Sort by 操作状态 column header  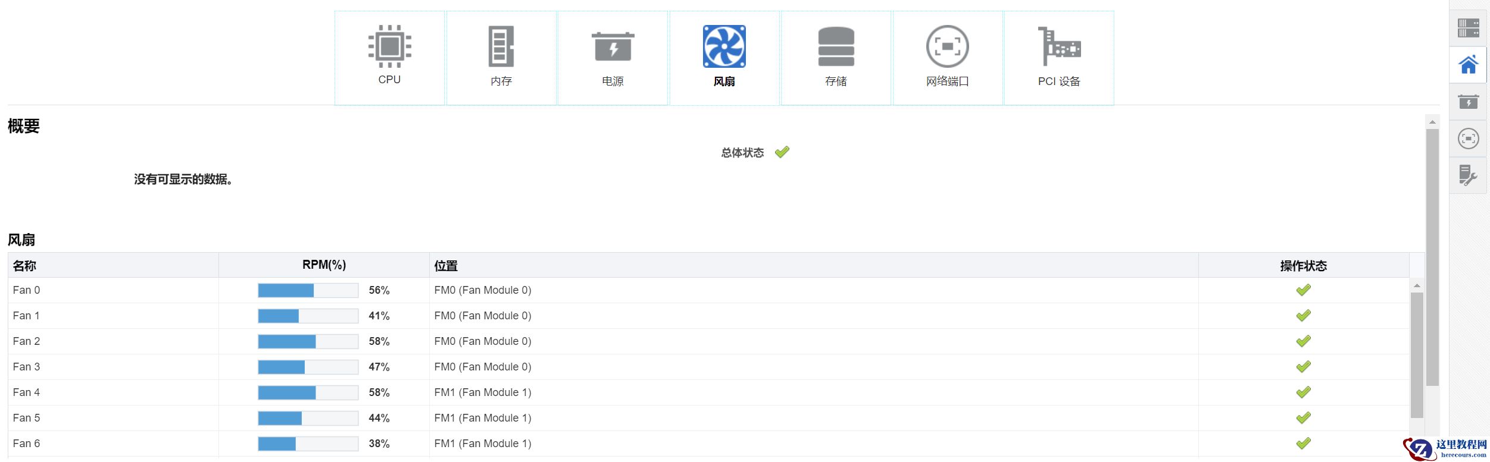[1304, 265]
